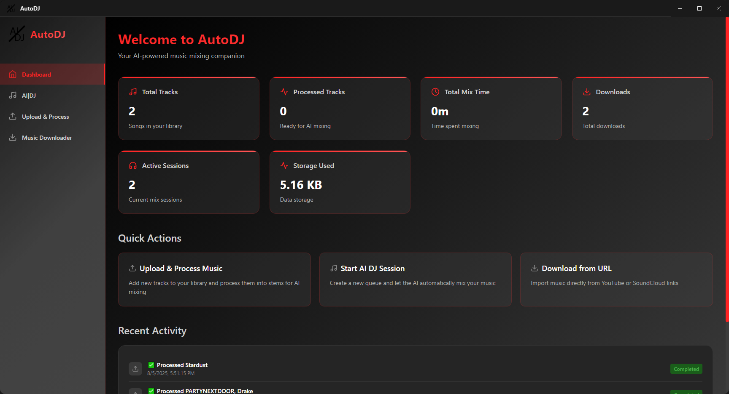729x394 pixels.
Task: Open Music Downloader via its sidebar icon
Action: click(13, 137)
